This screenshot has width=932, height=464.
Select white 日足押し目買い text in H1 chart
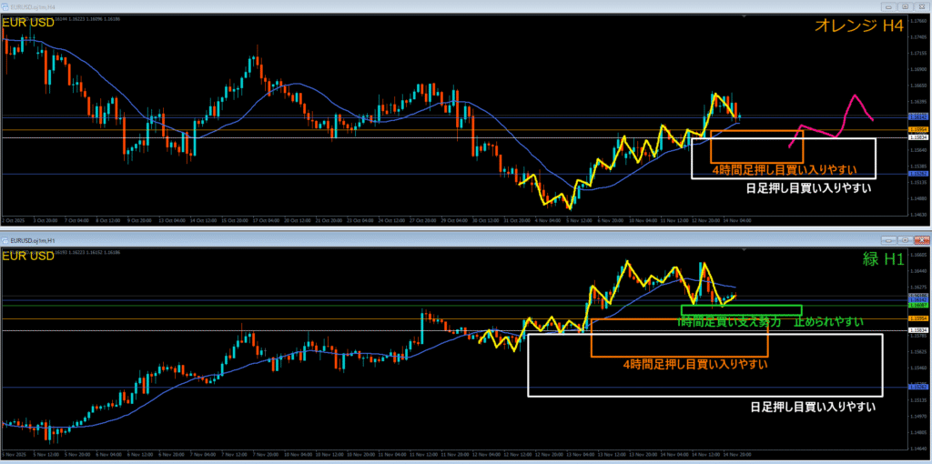(813, 407)
